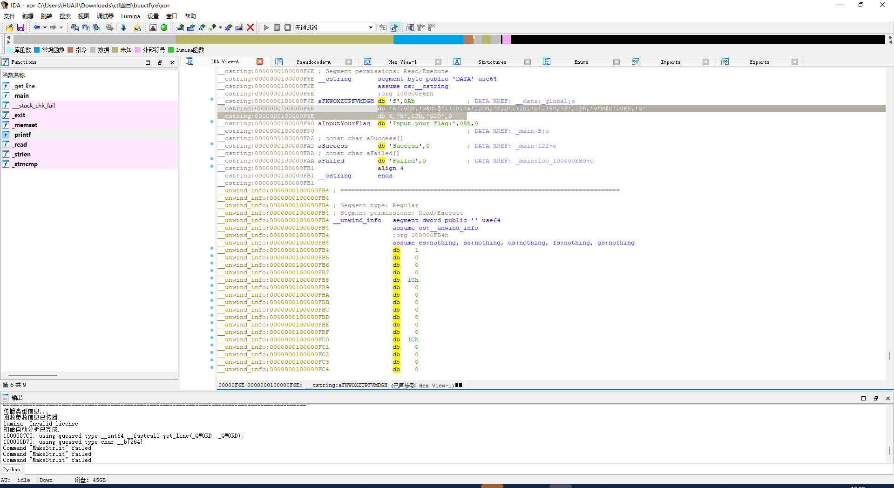Close the Functions panel
The width and height of the screenshot is (894, 488).
[172, 62]
